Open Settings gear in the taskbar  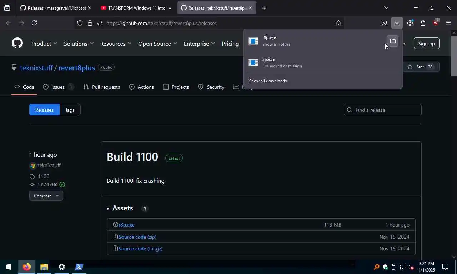61,267
